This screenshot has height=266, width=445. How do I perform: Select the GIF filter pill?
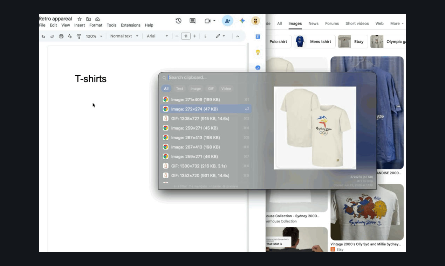pyautogui.click(x=211, y=89)
